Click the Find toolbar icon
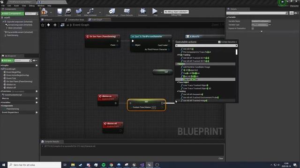 point(79,11)
